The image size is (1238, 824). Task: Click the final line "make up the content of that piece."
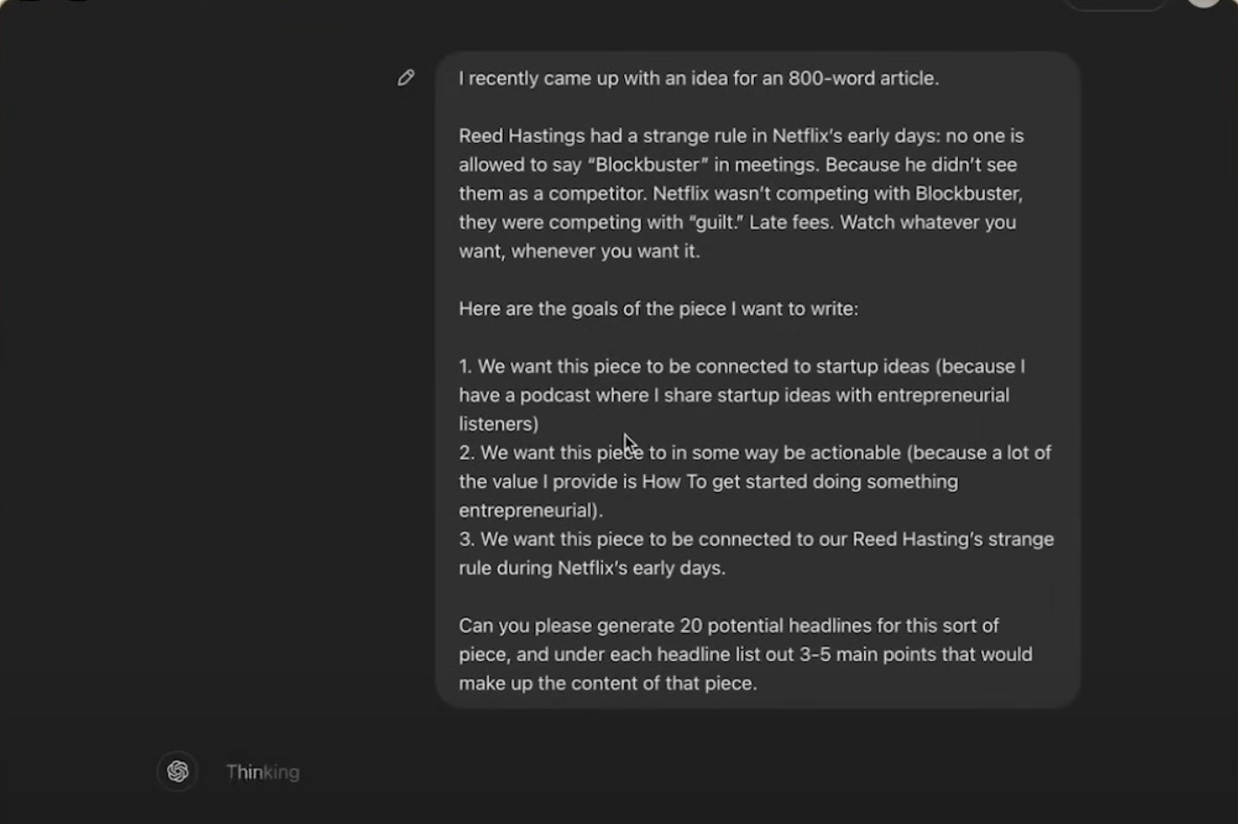(608, 683)
